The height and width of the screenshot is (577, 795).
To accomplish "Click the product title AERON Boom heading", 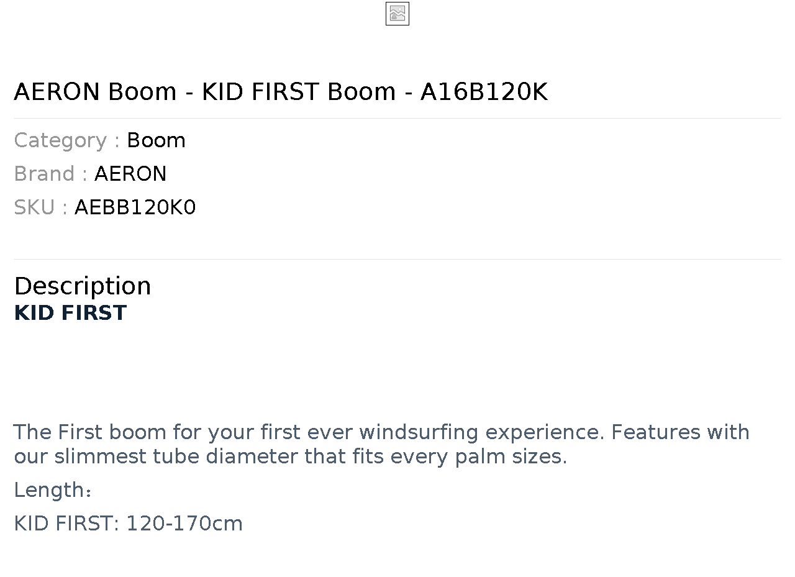I will coord(281,92).
